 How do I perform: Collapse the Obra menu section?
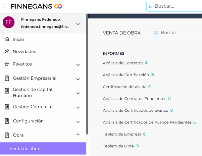pyautogui.click(x=78, y=135)
